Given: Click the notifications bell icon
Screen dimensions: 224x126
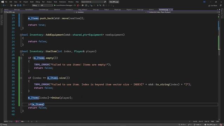Looking at the screenshot, I should click(x=221, y=125).
